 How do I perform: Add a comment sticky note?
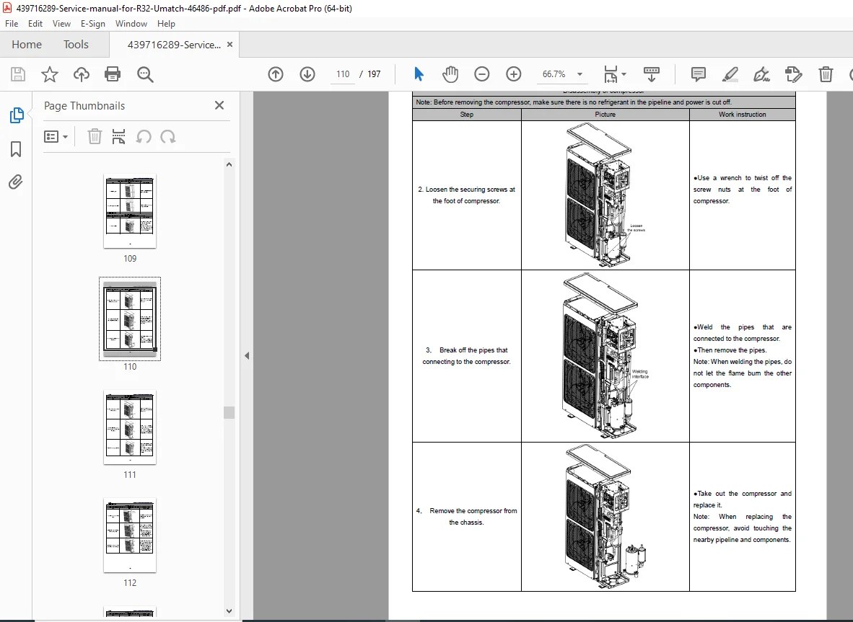(698, 74)
